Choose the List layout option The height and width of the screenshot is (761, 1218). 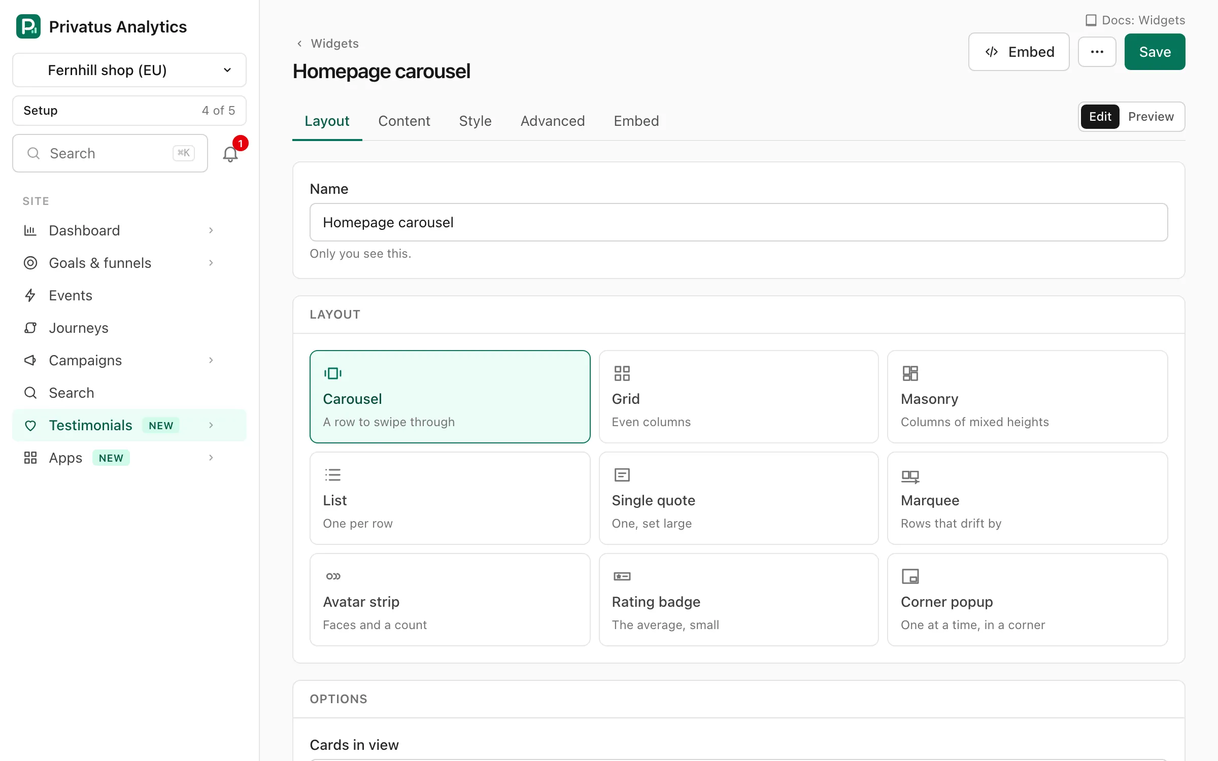click(450, 498)
